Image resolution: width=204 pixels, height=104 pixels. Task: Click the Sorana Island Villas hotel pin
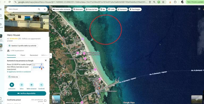pyautogui.click(x=85, y=59)
